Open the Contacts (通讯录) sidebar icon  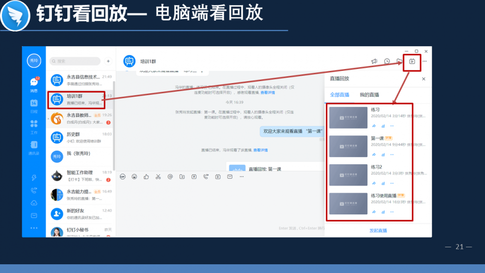[x=34, y=147]
